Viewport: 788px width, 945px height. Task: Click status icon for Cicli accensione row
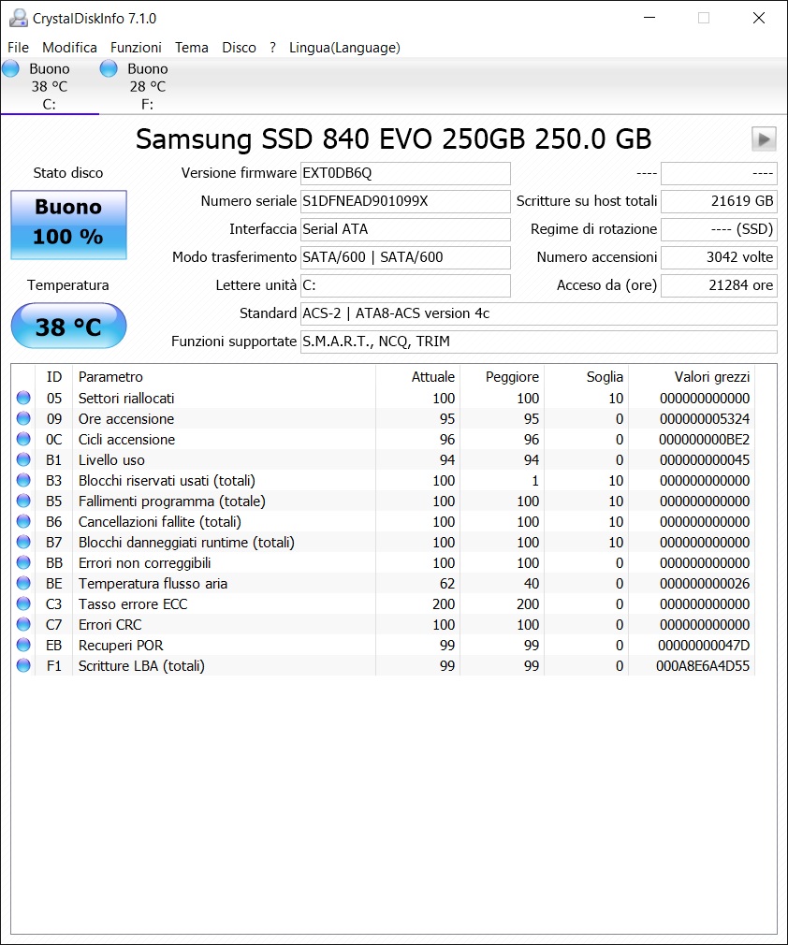tap(23, 439)
